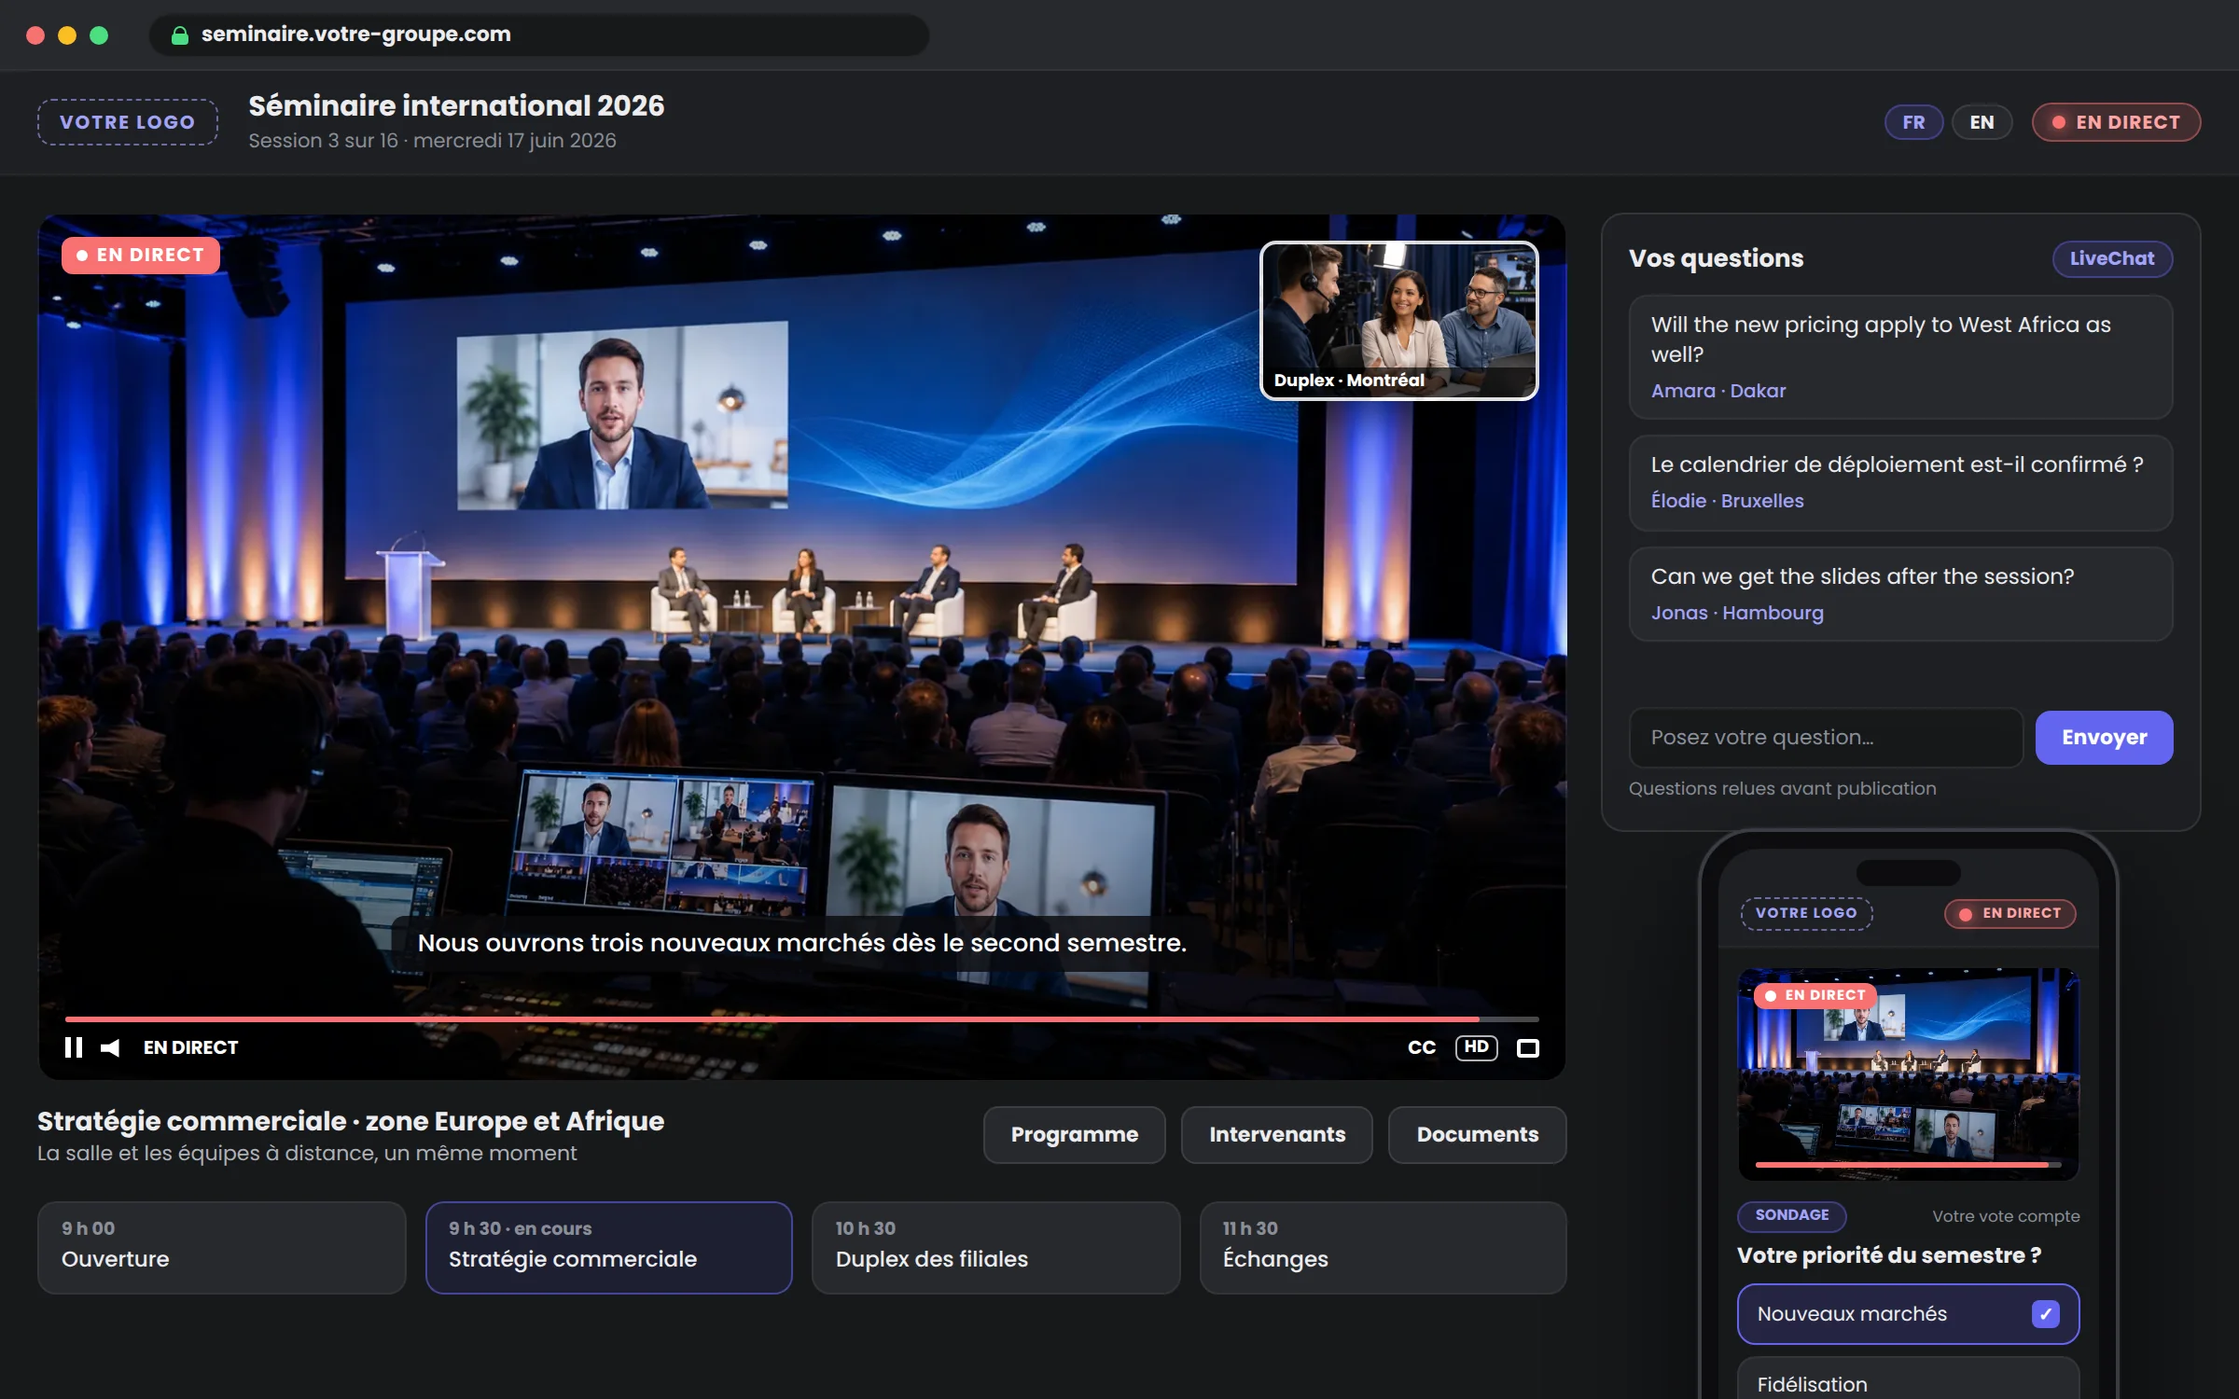The width and height of the screenshot is (2239, 1399).
Task: Click the EN DIRECT badge in header
Action: coord(2116,122)
